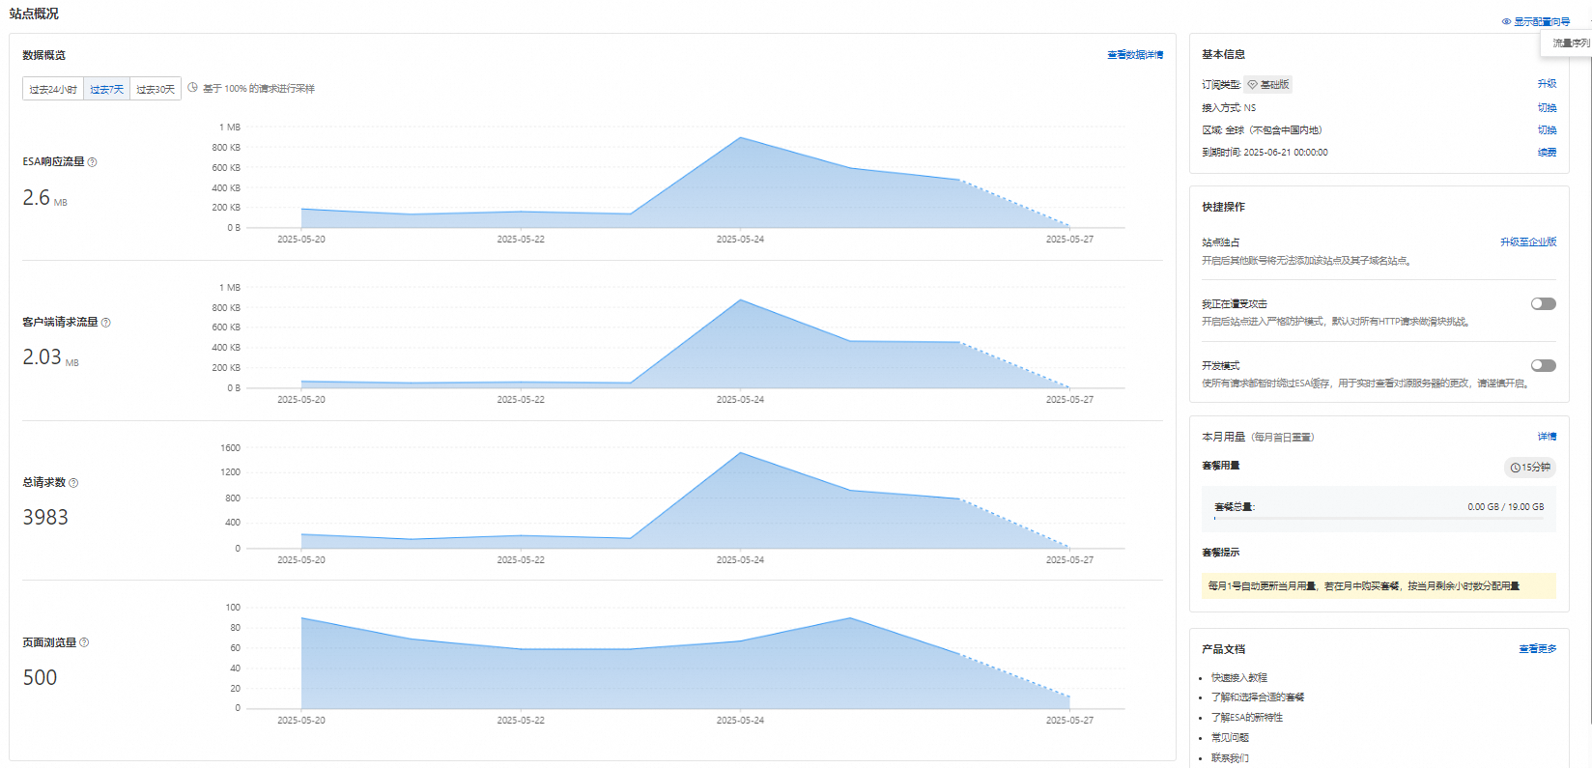Select the 过去30天 time range tab
This screenshot has width=1592, height=768.
[156, 89]
